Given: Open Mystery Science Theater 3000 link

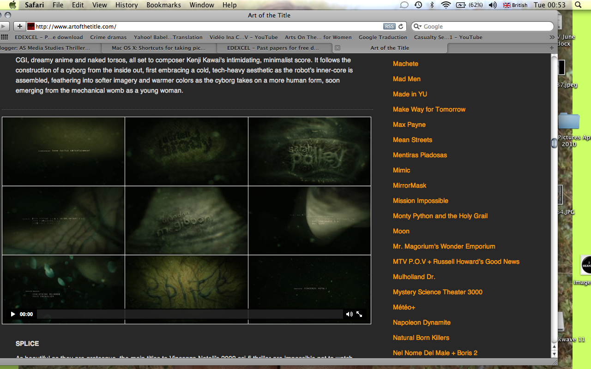Looking at the screenshot, I should click(x=438, y=292).
